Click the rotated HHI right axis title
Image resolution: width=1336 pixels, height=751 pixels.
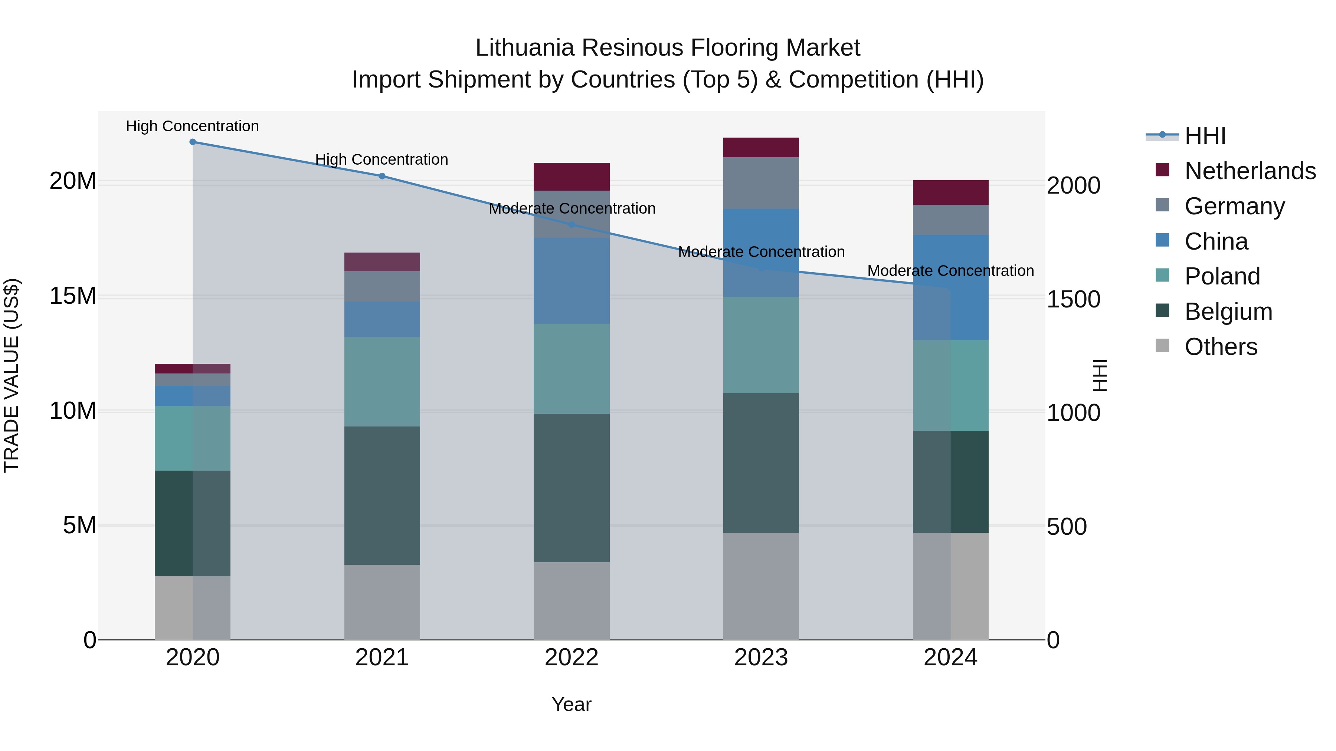click(1100, 375)
